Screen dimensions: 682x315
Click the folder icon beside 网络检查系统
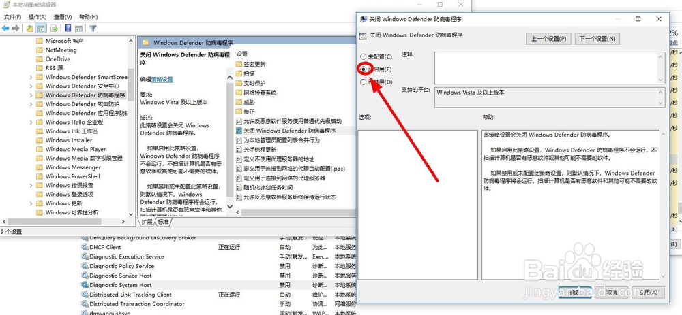pos(239,93)
